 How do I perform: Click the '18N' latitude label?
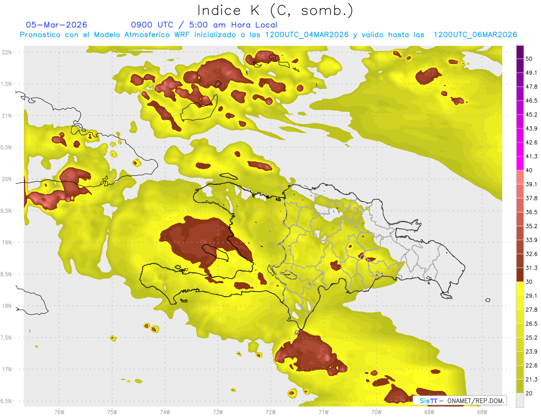click(x=7, y=306)
